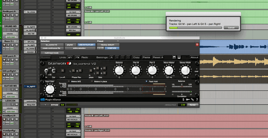Solo the Bass D.I. track
Viewport: 268px width, 138px height.
12,45
